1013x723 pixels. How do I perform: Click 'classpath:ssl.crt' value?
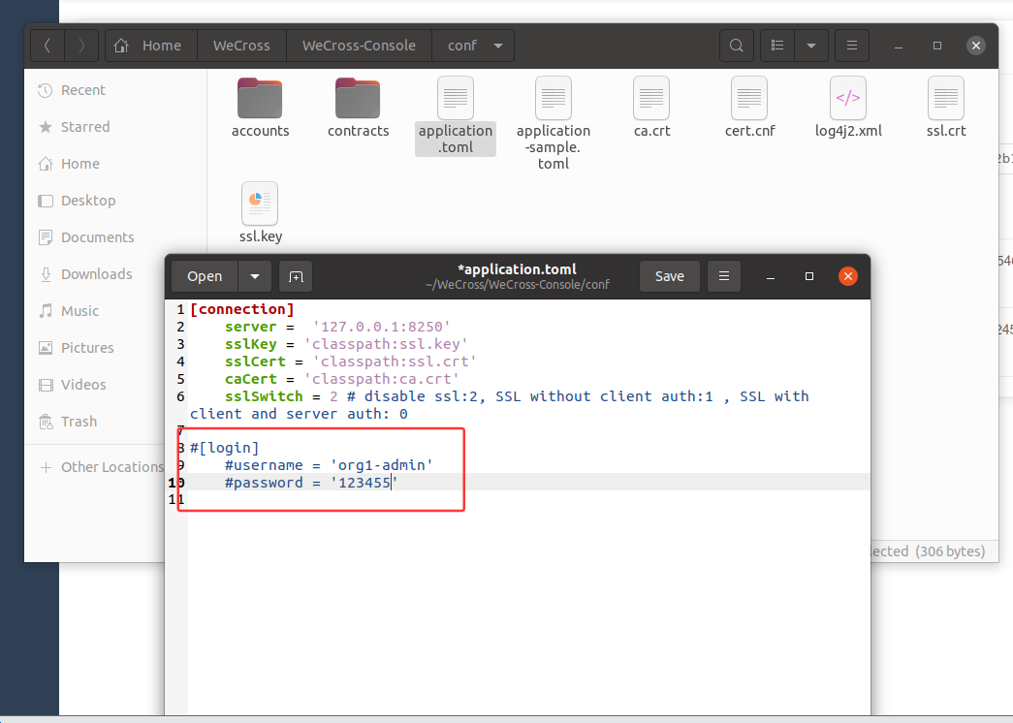click(x=395, y=361)
